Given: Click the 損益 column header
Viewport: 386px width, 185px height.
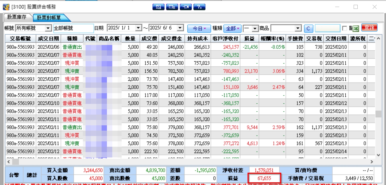Looking at the screenshot, I should pos(249,39).
